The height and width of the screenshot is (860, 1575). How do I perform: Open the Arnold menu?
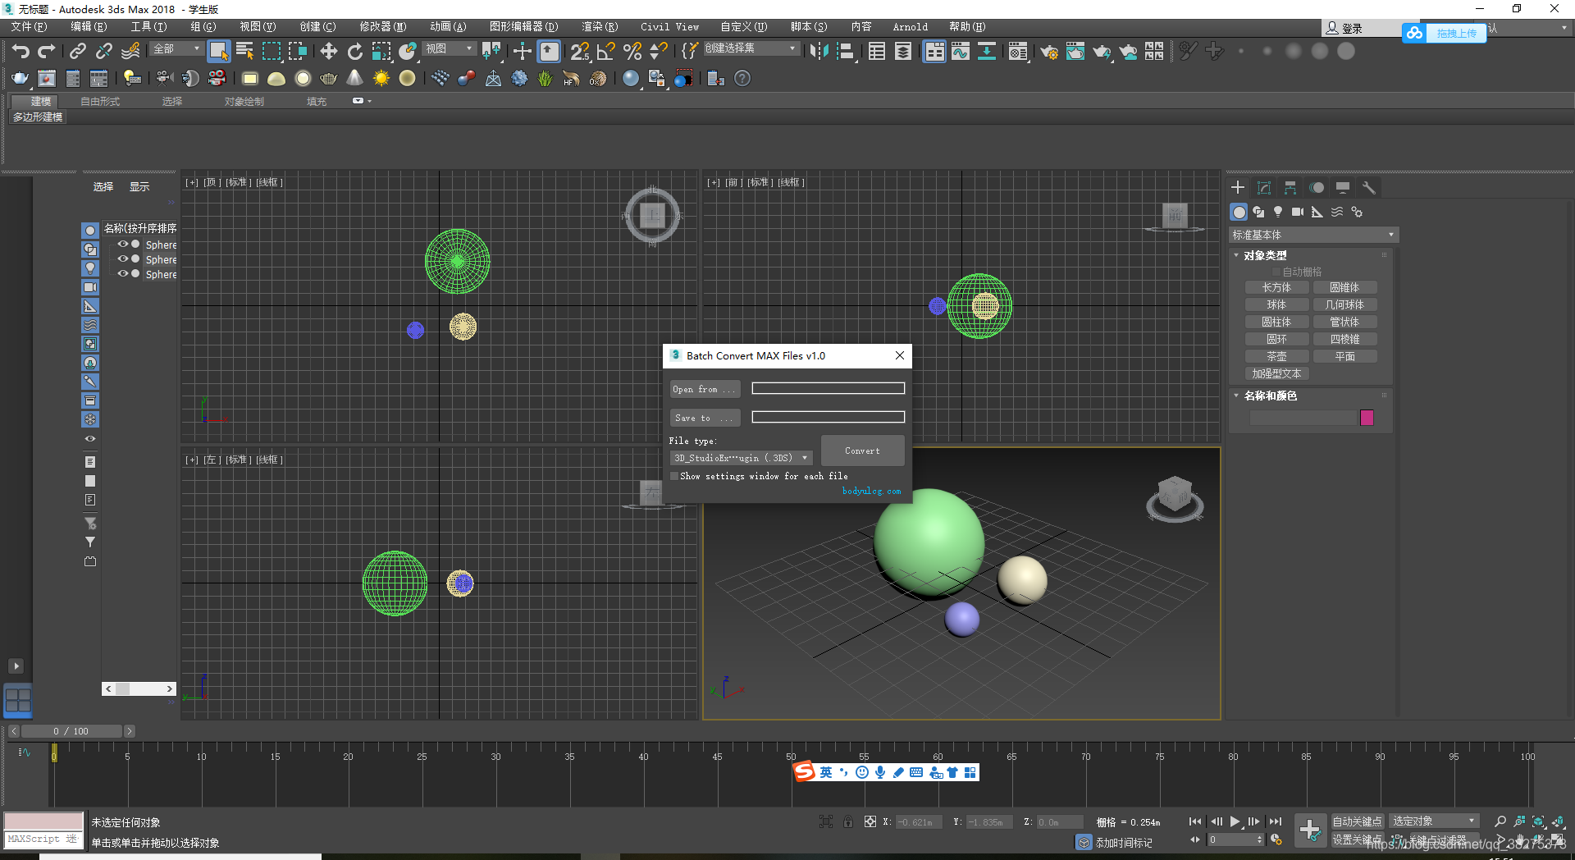(x=911, y=27)
